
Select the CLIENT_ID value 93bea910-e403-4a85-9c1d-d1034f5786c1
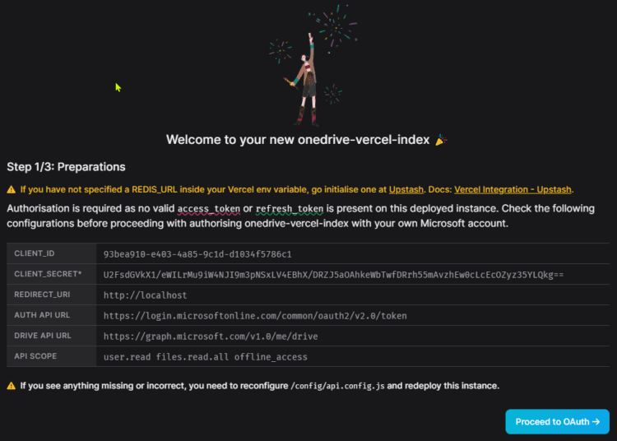197,254
